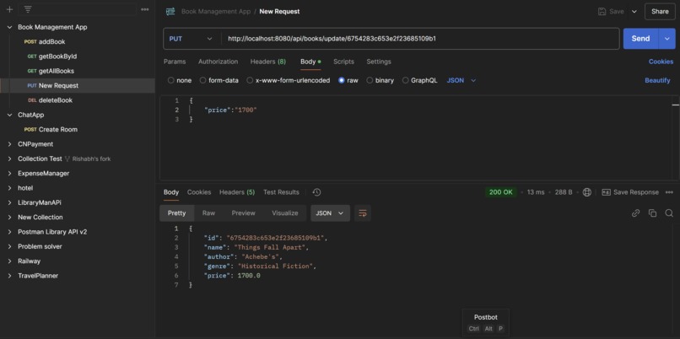Image resolution: width=680 pixels, height=339 pixels.
Task: Expand the Postman Library API v2 collection
Action: [x=9, y=232]
